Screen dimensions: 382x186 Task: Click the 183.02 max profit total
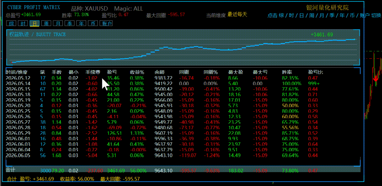point(236,170)
